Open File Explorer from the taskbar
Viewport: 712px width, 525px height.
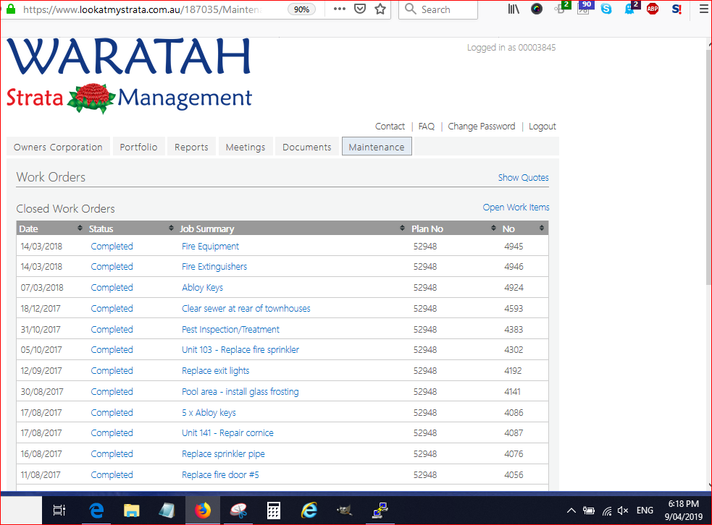(x=132, y=511)
